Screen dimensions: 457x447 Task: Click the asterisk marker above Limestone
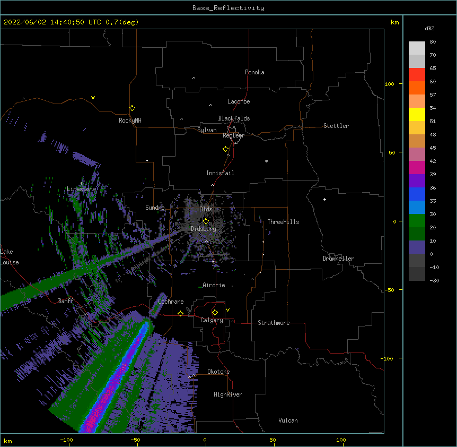point(82,183)
